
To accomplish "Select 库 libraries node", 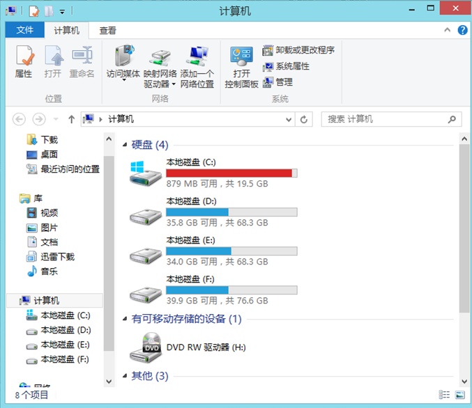I will [31, 198].
